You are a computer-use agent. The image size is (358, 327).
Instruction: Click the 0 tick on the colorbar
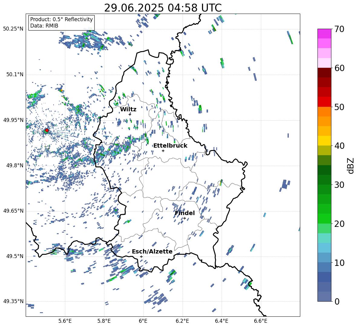[x=337, y=301]
